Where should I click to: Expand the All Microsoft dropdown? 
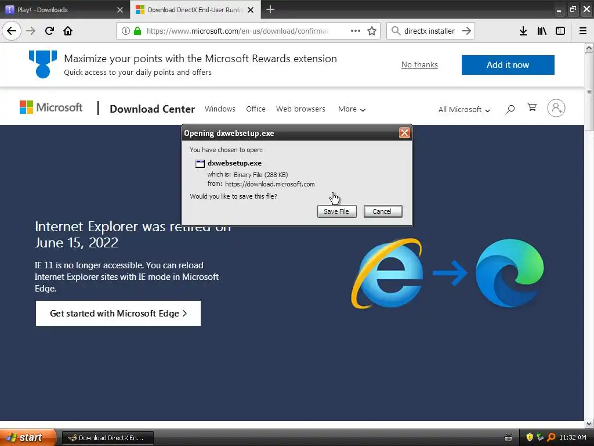point(464,110)
